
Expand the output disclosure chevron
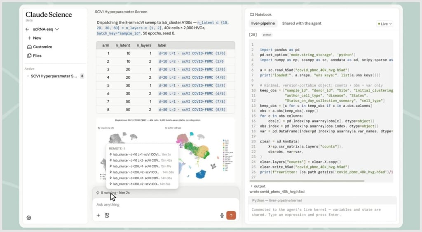[251, 186]
